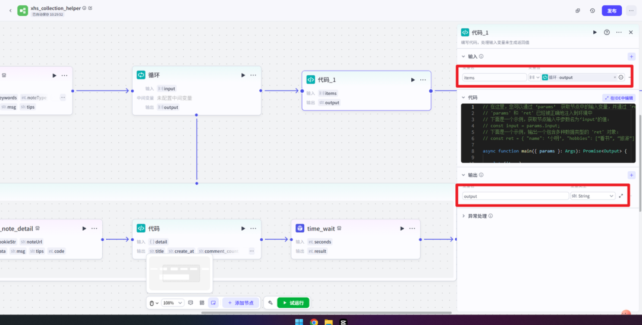This screenshot has height=325, width=642.
Task: Toggle the minimap view button
Action: [x=213, y=303]
